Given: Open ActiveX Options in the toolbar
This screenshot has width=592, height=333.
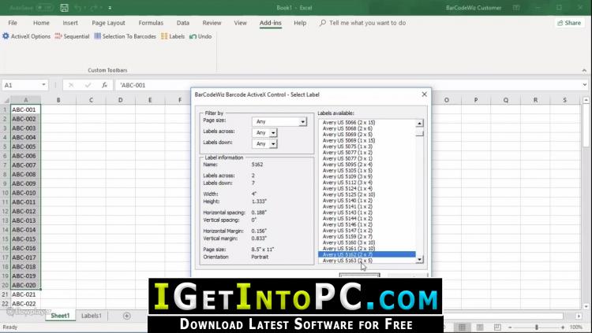Looking at the screenshot, I should (x=26, y=36).
